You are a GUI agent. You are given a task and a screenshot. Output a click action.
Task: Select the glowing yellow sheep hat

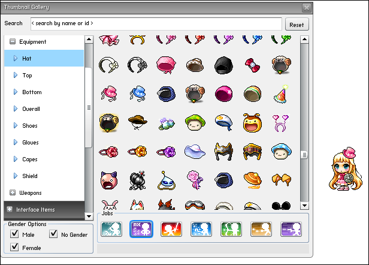click(109, 123)
